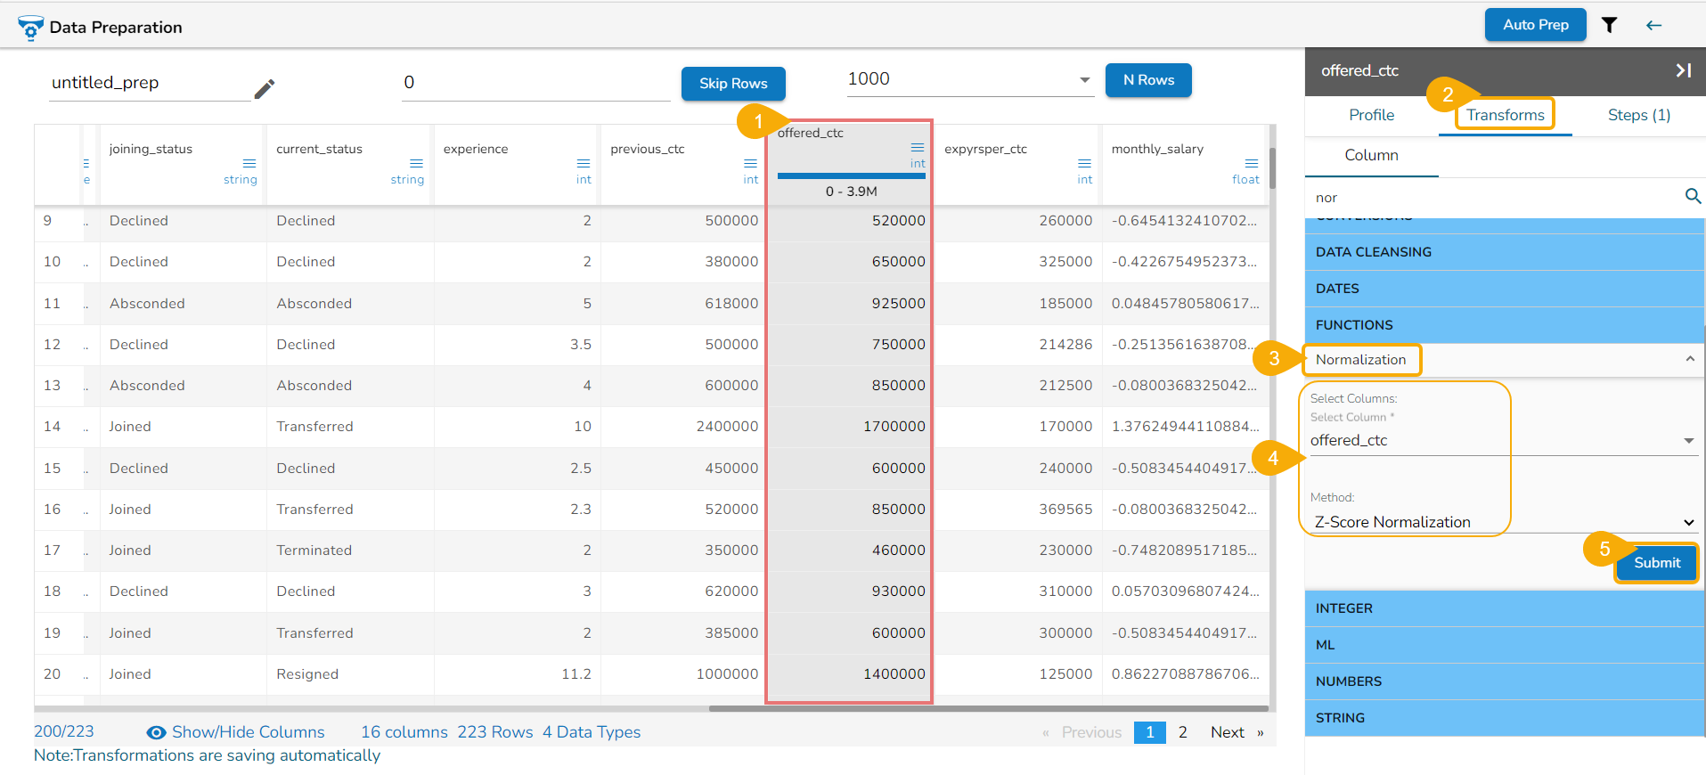Open the Select Column dropdown
This screenshot has width=1706, height=775.
coord(1687,441)
